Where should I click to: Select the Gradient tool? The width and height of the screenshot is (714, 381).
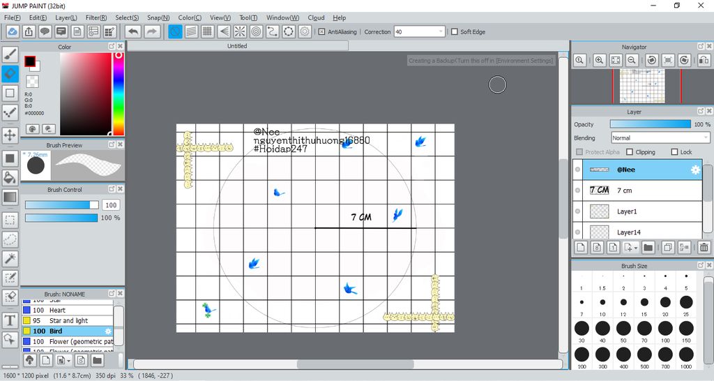click(10, 197)
